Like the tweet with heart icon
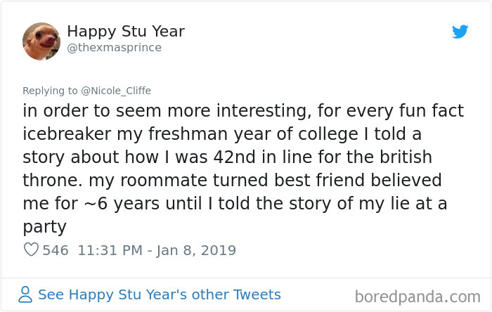The image size is (492, 312). (x=31, y=249)
